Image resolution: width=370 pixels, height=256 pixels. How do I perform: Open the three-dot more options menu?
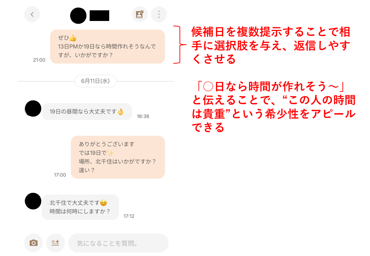click(x=159, y=14)
